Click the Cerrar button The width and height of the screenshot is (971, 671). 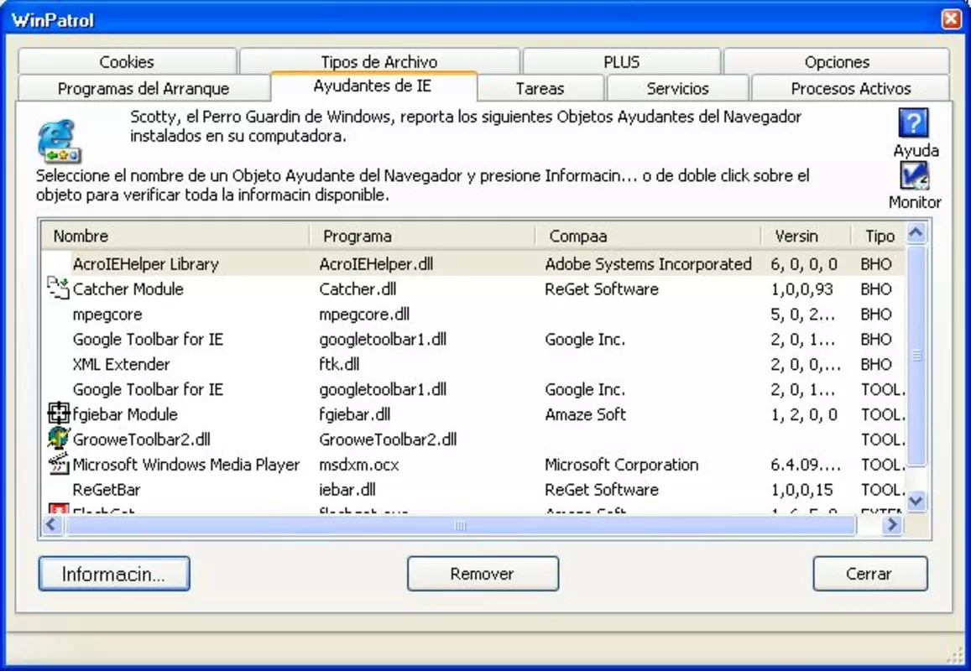click(870, 574)
